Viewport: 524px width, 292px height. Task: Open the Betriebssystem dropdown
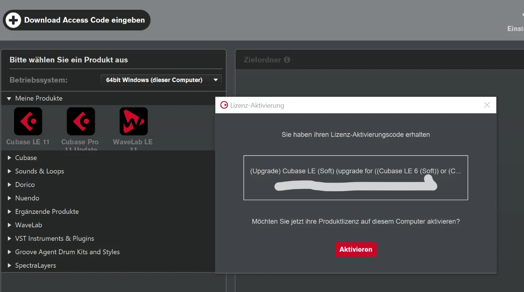tap(161, 80)
